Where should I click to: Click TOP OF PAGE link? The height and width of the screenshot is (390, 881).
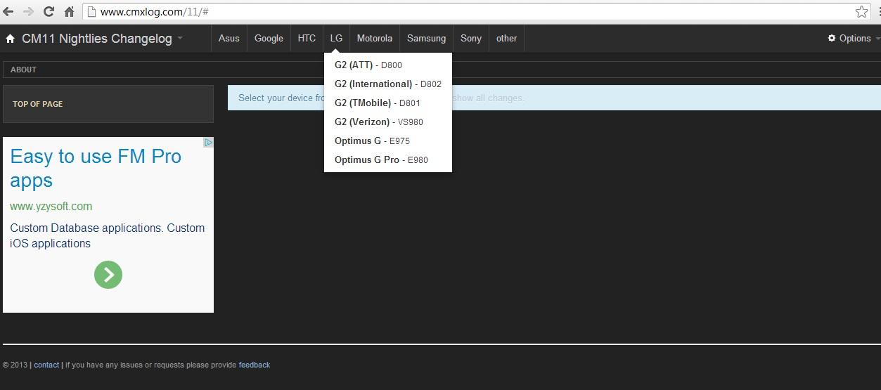tap(38, 104)
